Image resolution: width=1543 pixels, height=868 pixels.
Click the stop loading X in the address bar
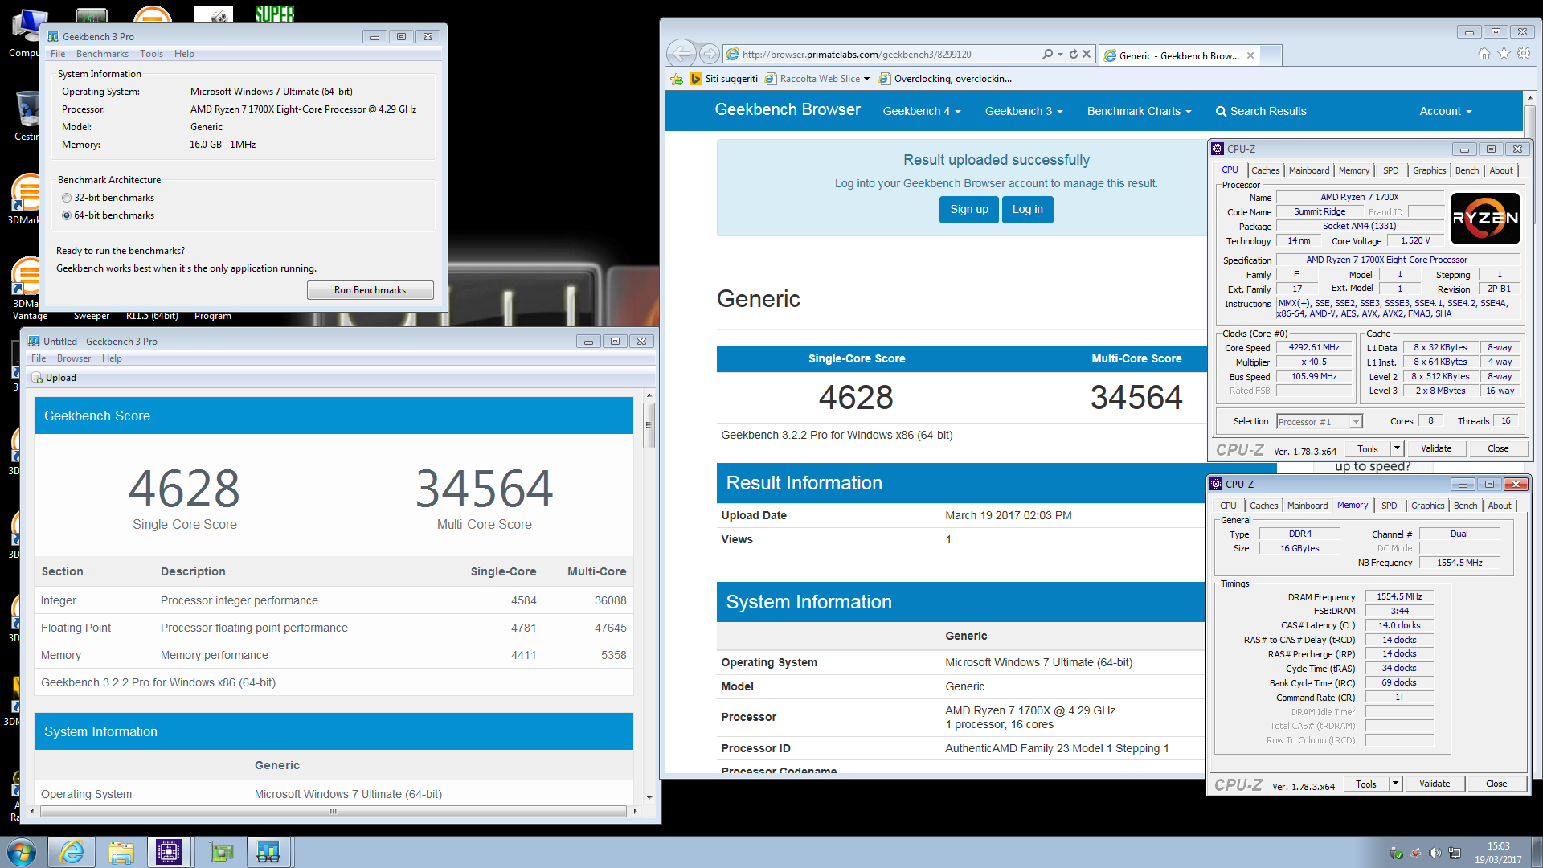click(1087, 54)
